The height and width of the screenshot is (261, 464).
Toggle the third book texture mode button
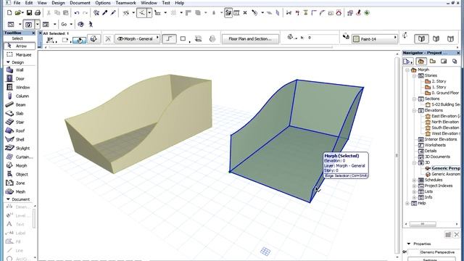(450, 38)
